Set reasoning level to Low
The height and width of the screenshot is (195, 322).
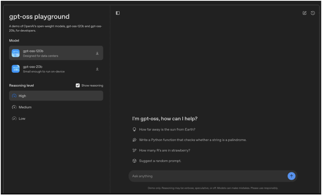56,118
